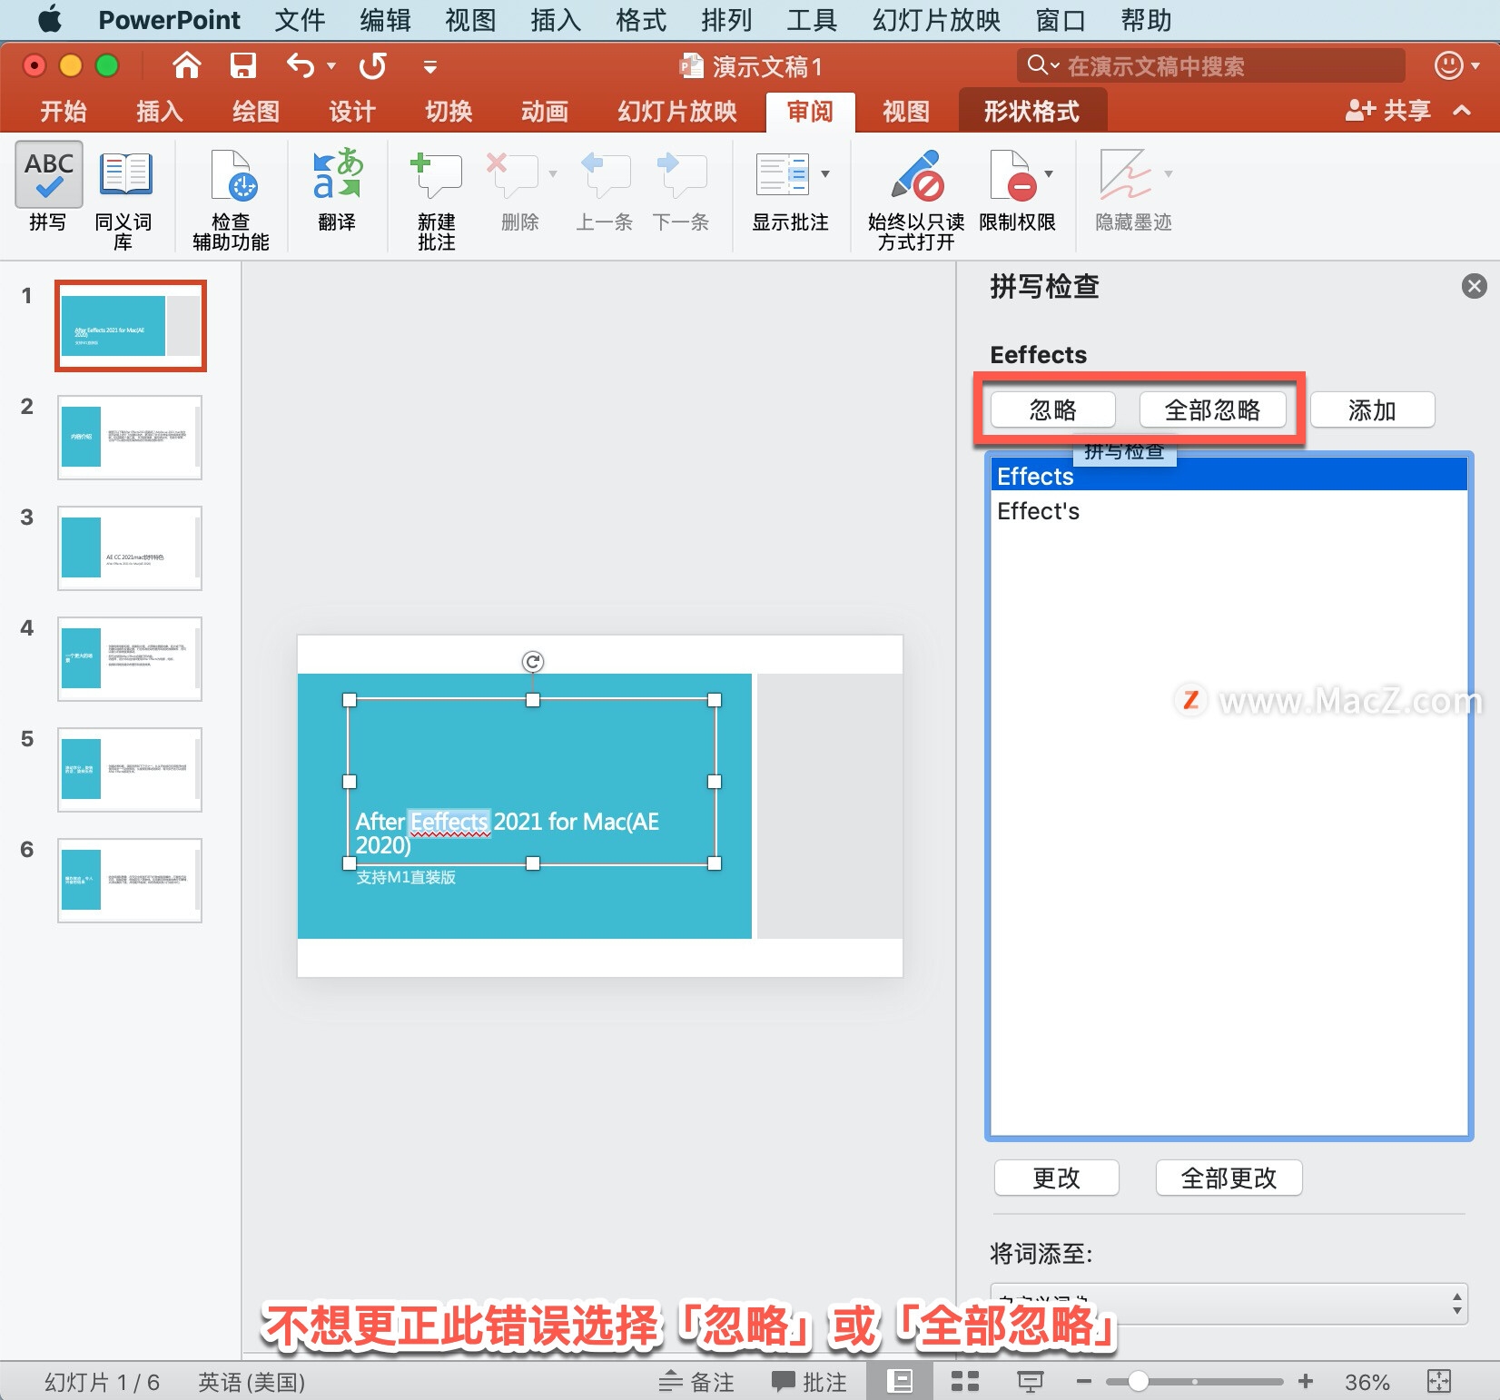Click the 全部忽略 (Ignore All) button
The height and width of the screenshot is (1400, 1500).
[1213, 409]
